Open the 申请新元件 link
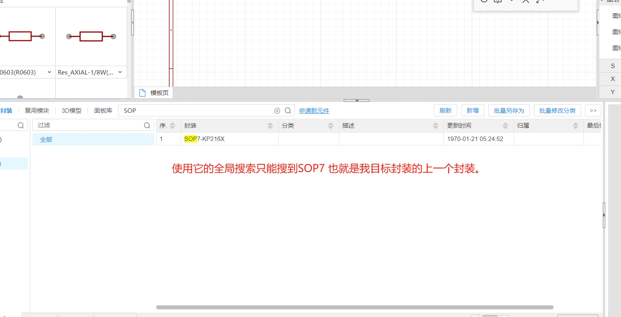The width and height of the screenshot is (621, 317). (314, 110)
